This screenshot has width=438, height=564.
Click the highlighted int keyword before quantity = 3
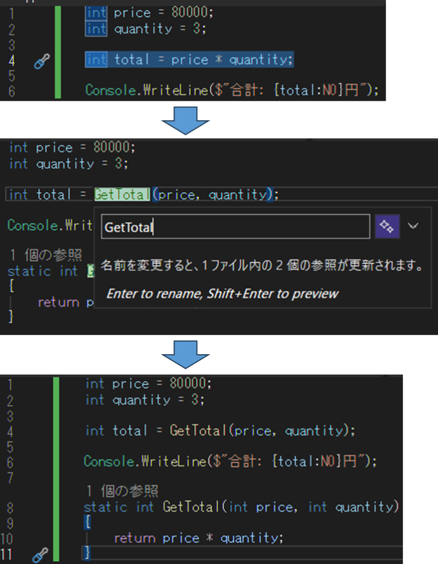(x=96, y=29)
